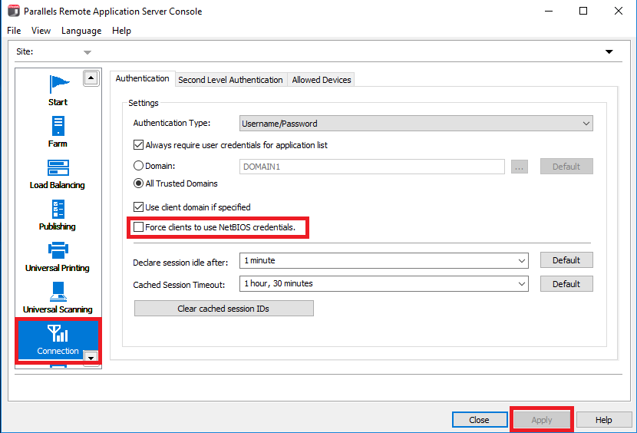Click the Apply button
Viewport: 637px width, 433px height.
tap(542, 420)
